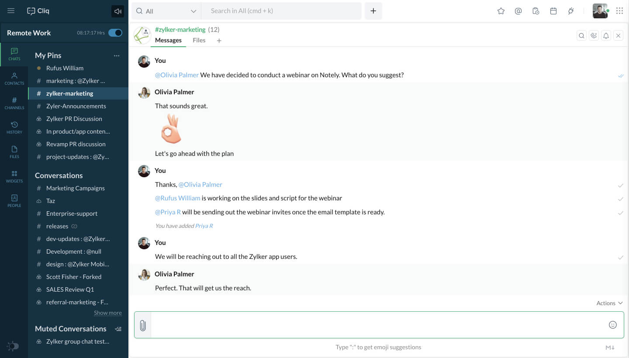The image size is (629, 358).
Task: Open Enterprise-support channel
Action: [78, 213]
